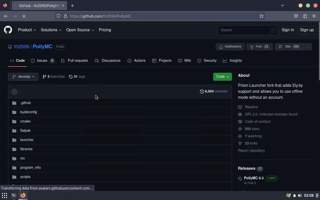This screenshot has height=200, width=320.
Task: Focus the browser URL address bar
Action: pyautogui.click(x=160, y=16)
